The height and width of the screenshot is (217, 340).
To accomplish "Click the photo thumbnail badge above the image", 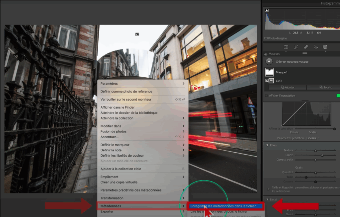I will [x=137, y=34].
